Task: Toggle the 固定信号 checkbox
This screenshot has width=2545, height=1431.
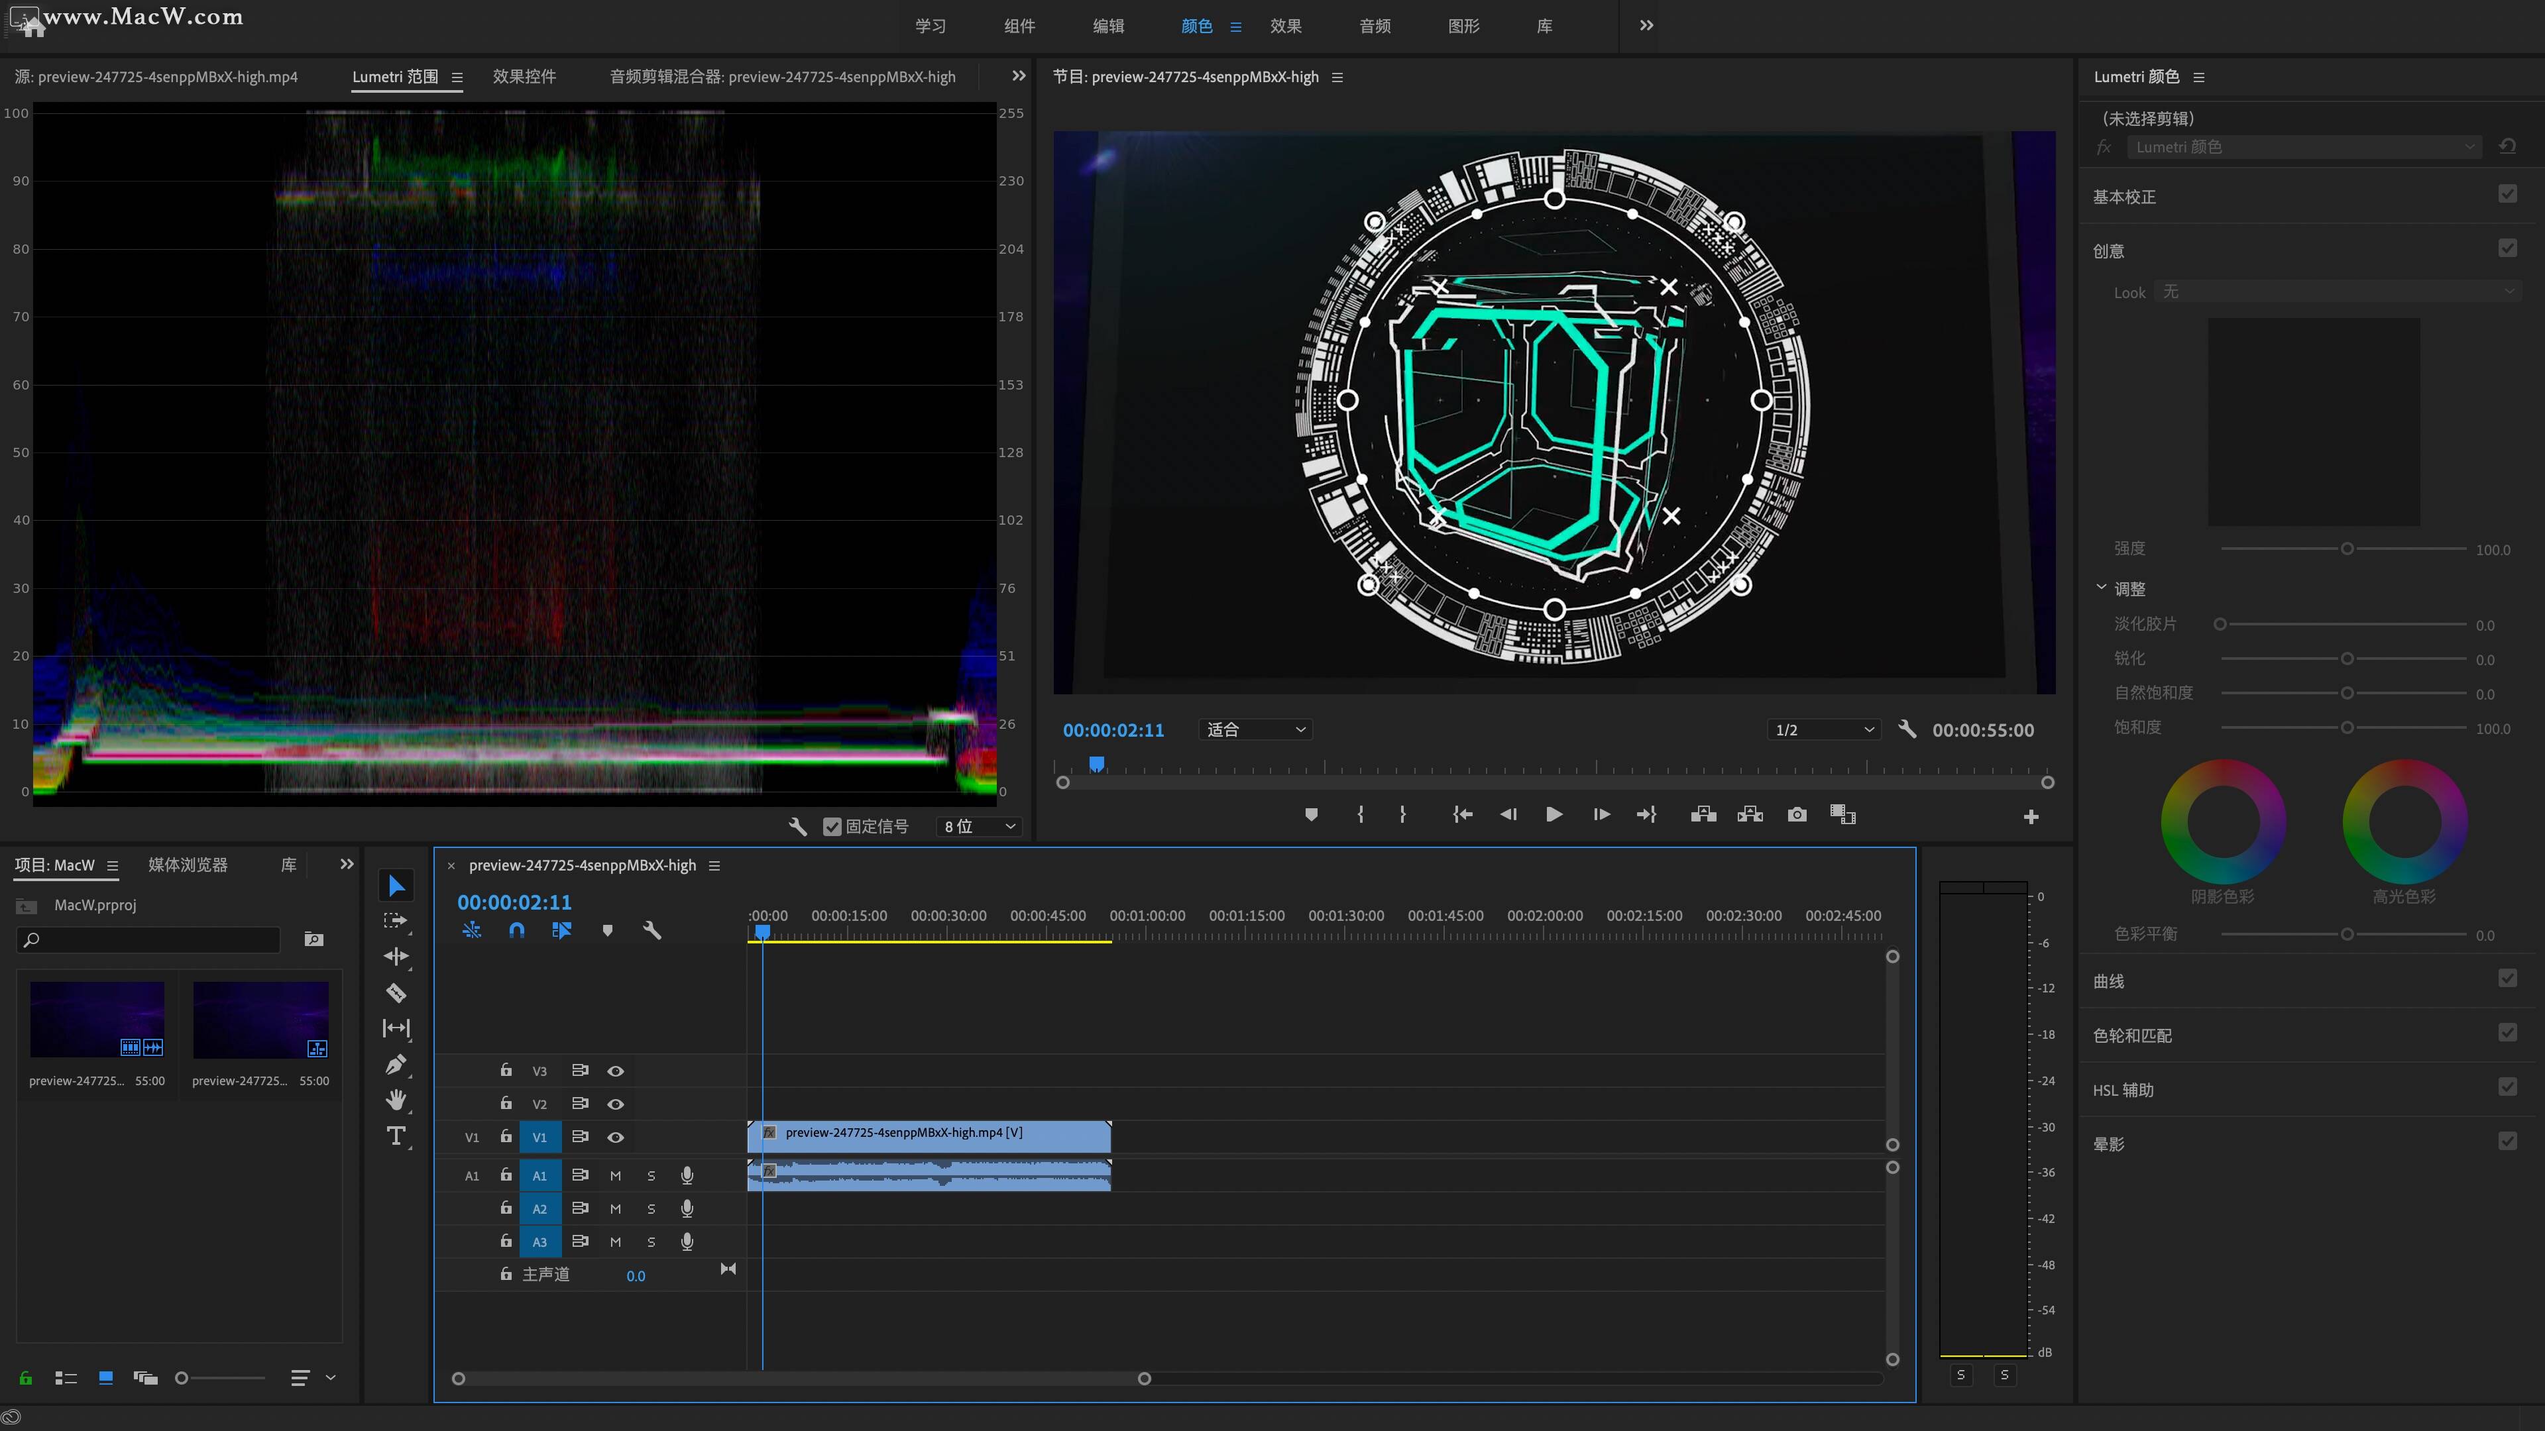Action: [x=832, y=827]
